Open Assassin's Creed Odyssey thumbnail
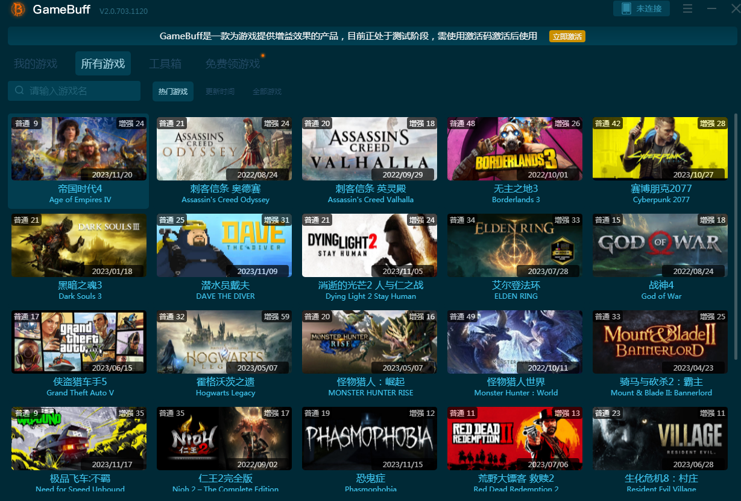The image size is (741, 501). pyautogui.click(x=224, y=148)
